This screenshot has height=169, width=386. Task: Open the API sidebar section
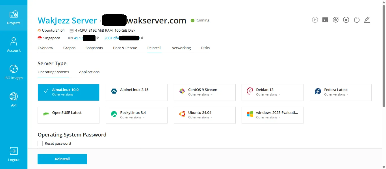(x=14, y=99)
